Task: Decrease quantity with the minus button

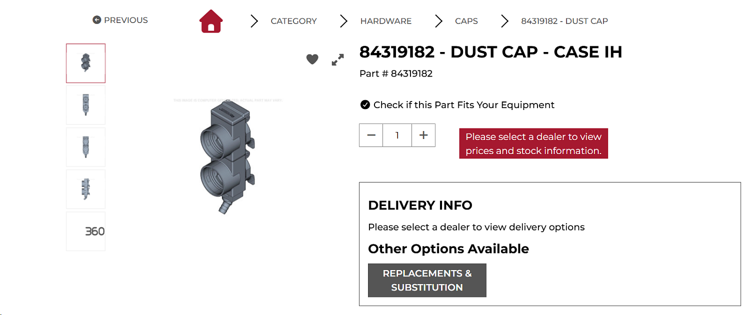Action: 371,135
